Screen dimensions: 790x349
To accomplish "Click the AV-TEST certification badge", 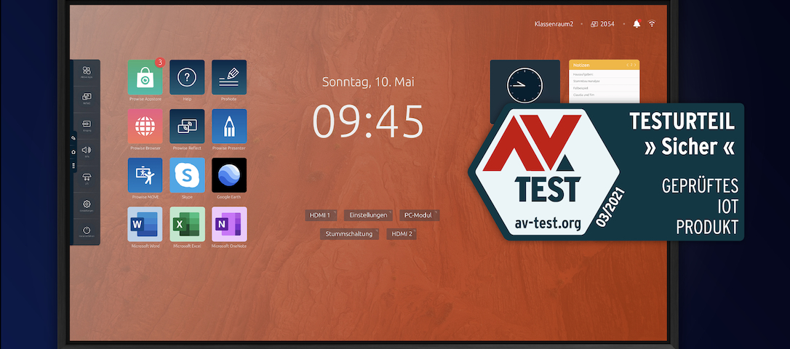I will tap(606, 172).
